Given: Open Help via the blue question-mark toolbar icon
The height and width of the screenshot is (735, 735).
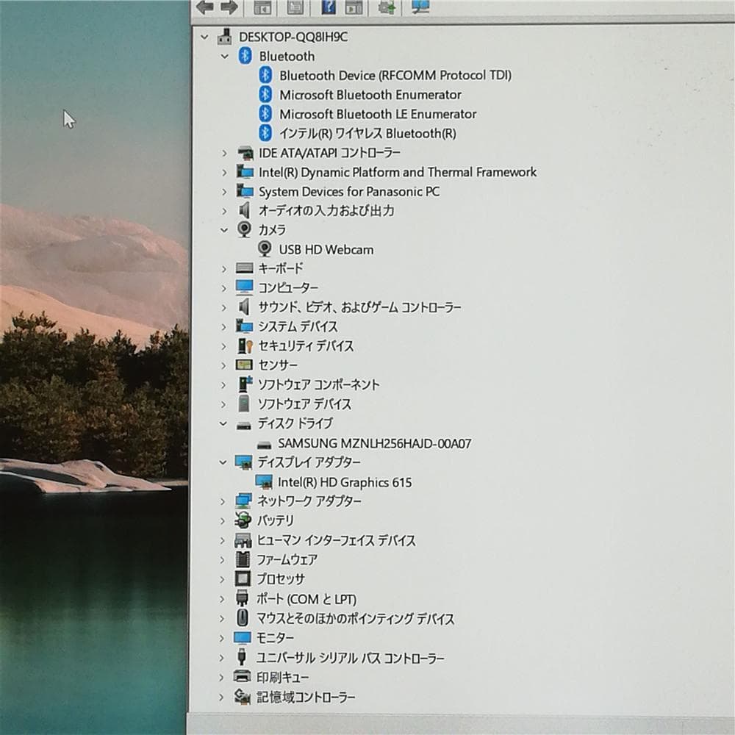Looking at the screenshot, I should tap(329, 7).
